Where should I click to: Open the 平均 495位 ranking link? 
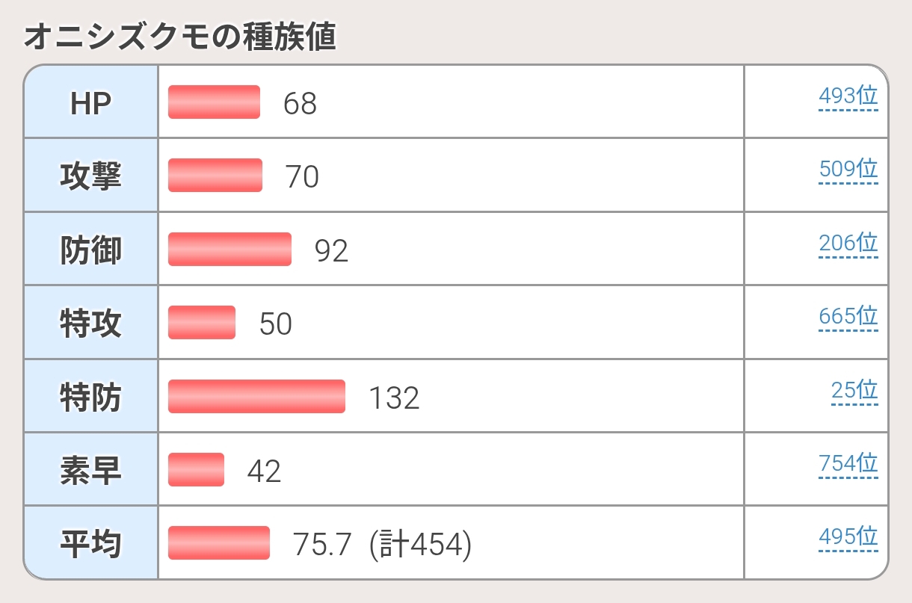[x=848, y=537]
